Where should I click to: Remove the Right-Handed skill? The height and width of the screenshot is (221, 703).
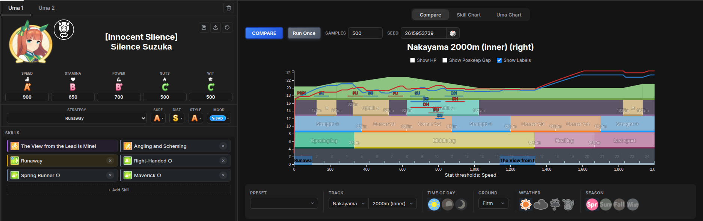coord(223,161)
